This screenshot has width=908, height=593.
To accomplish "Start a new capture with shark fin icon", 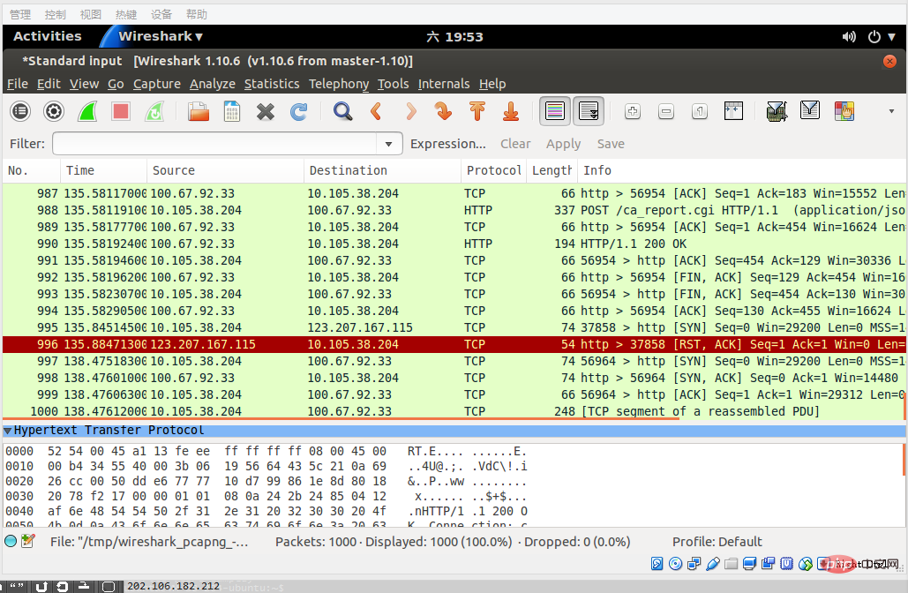I will [87, 110].
